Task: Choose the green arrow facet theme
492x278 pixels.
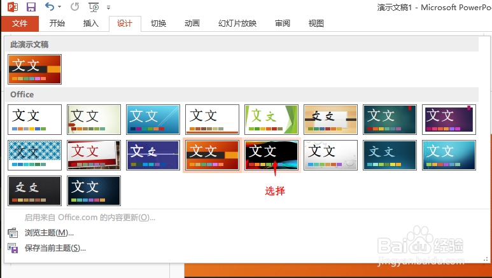Action: click(271, 120)
